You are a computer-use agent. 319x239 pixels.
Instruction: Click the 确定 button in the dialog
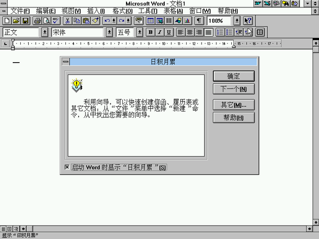click(233, 76)
